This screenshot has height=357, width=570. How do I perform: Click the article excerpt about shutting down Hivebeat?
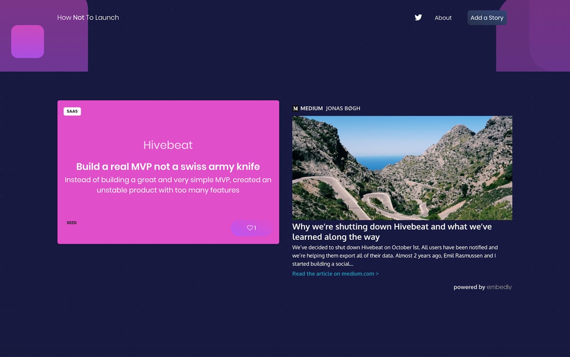pyautogui.click(x=395, y=256)
